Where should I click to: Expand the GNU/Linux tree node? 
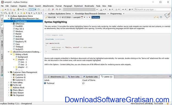11,24
